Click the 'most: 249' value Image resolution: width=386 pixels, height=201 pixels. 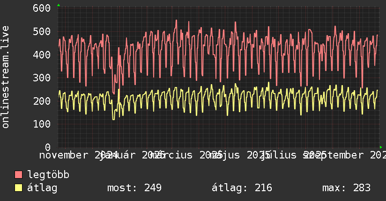(x=134, y=188)
